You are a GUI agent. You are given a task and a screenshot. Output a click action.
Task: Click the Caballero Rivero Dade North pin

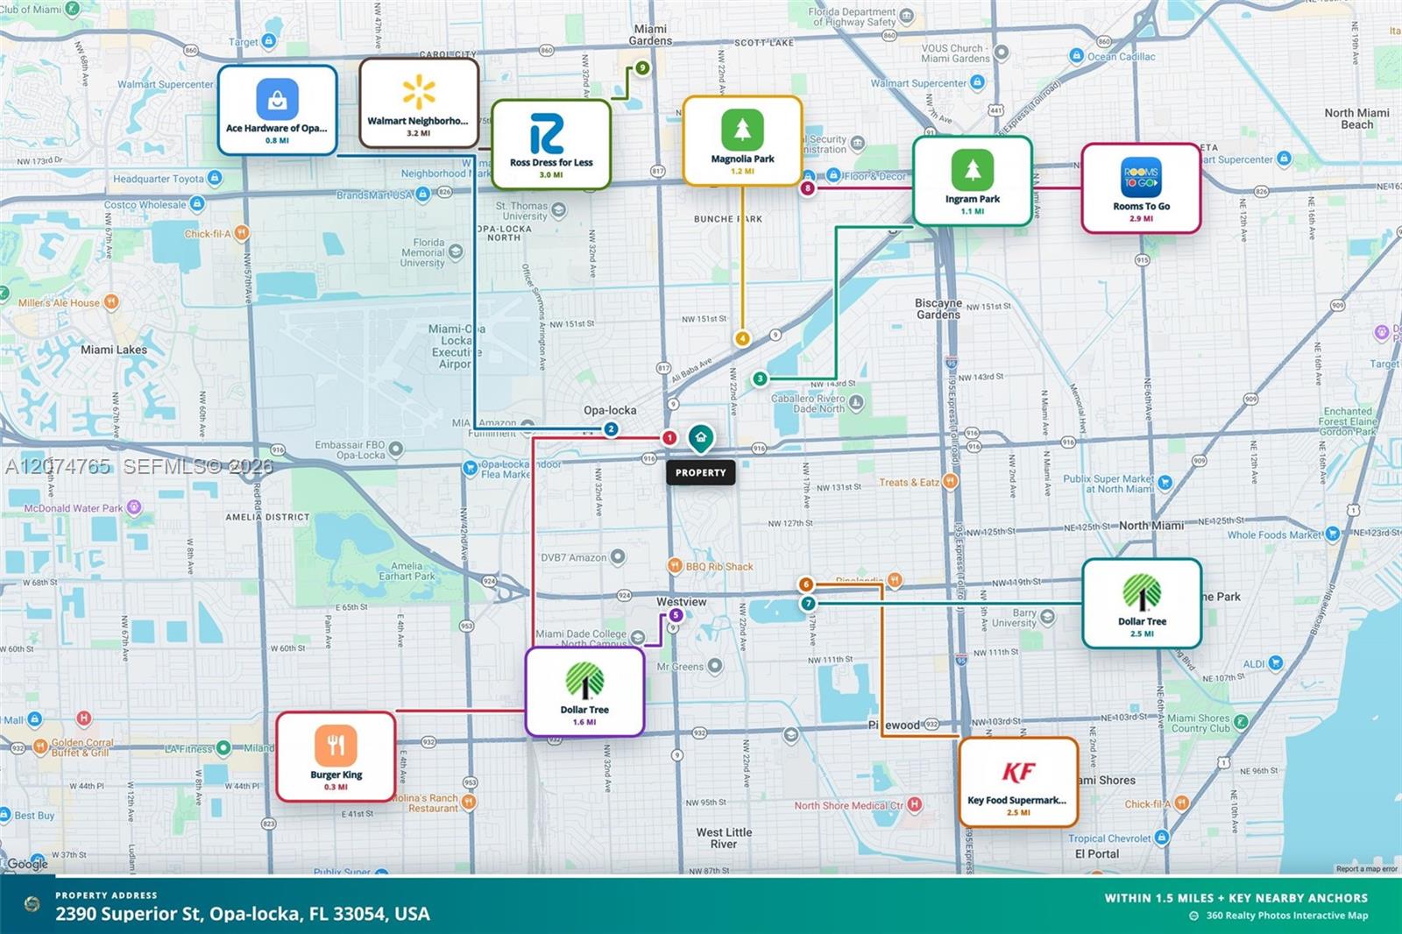pos(856,403)
